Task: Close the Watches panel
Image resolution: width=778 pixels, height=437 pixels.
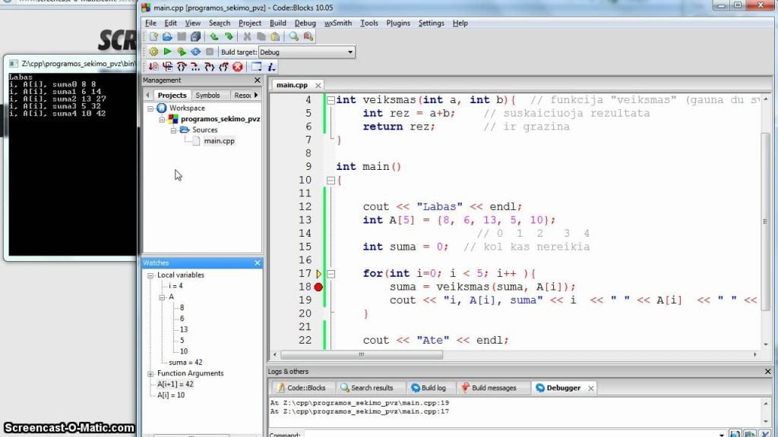Action: (x=257, y=263)
